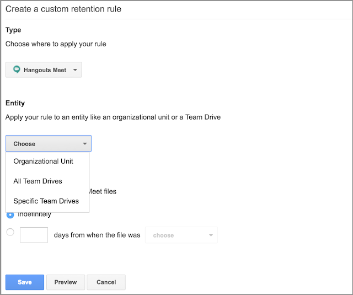
Task: Open the greyed-out 'choose' file date dropdown
Action: [176, 235]
